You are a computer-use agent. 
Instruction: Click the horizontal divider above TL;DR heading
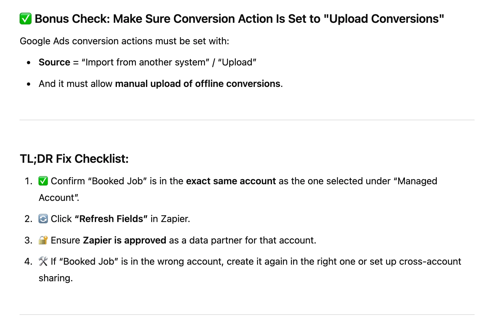pos(247,120)
